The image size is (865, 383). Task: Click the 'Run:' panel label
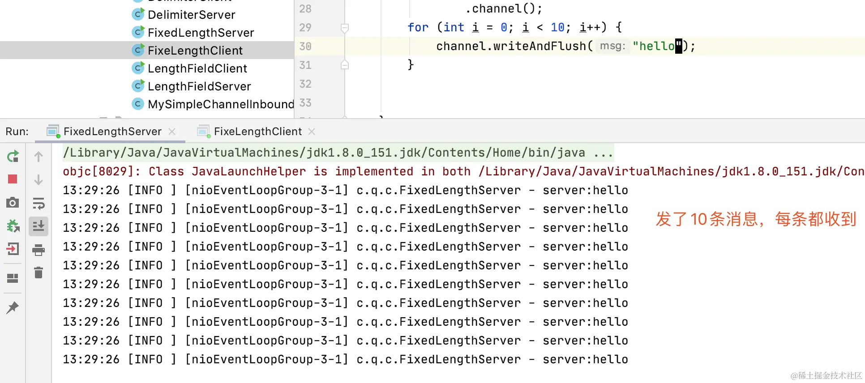pos(17,132)
